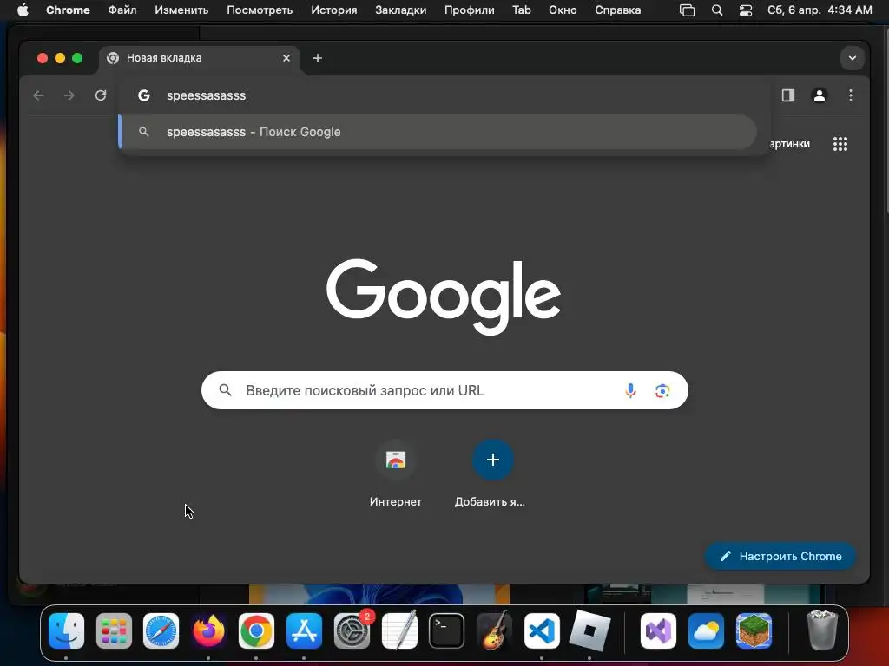The height and width of the screenshot is (666, 889).
Task: Open System Settings from the Dock
Action: (352, 631)
